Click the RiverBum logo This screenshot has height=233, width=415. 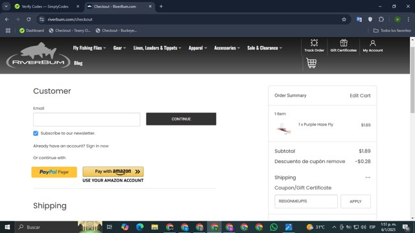click(x=38, y=55)
